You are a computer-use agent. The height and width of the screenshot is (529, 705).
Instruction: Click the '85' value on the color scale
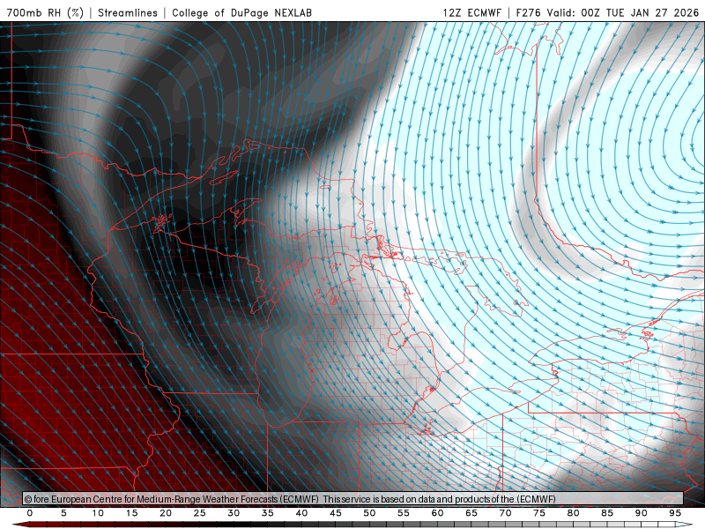point(607,513)
